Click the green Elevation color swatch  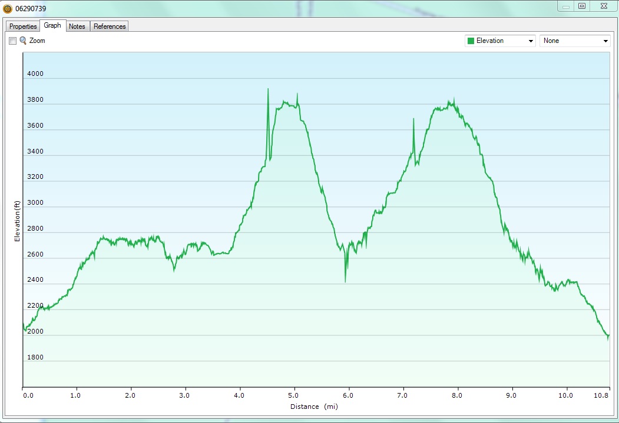pyautogui.click(x=471, y=41)
